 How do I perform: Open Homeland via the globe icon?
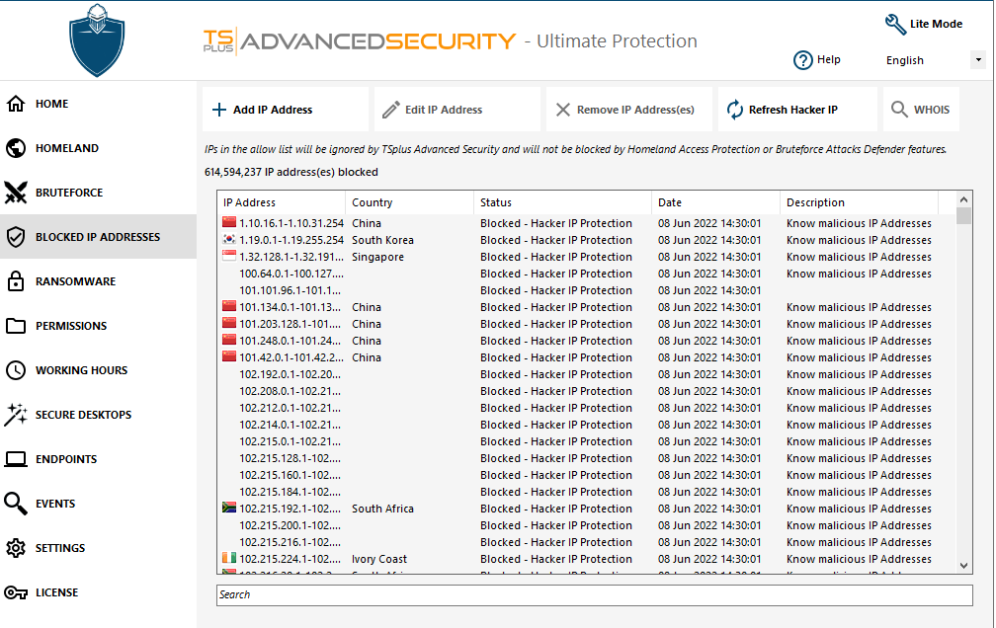[16, 148]
